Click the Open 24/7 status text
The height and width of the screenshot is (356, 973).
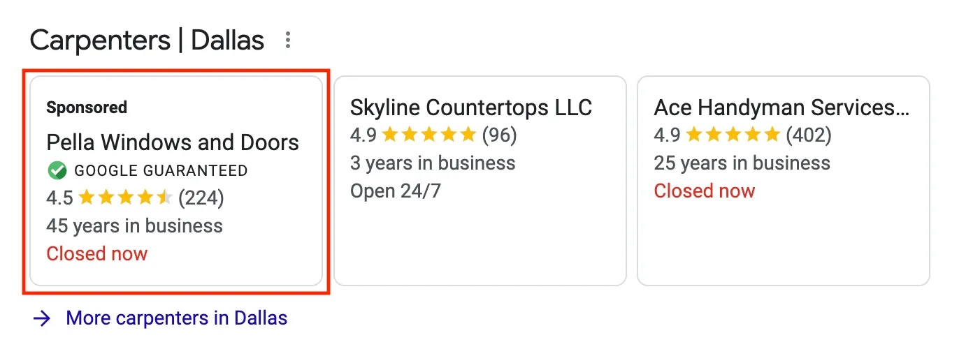click(396, 191)
